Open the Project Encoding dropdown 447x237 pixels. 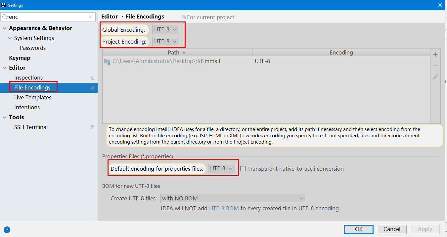(165, 42)
